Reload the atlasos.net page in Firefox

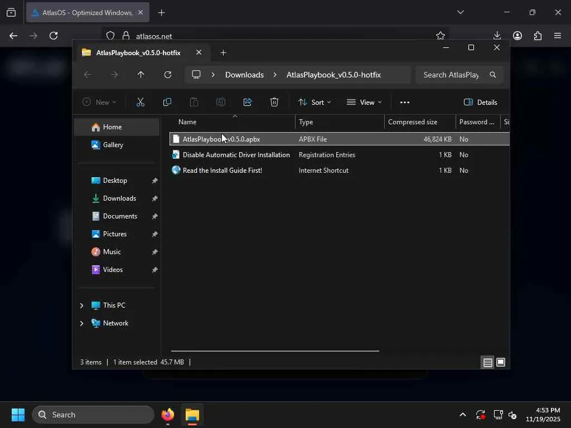tap(54, 36)
